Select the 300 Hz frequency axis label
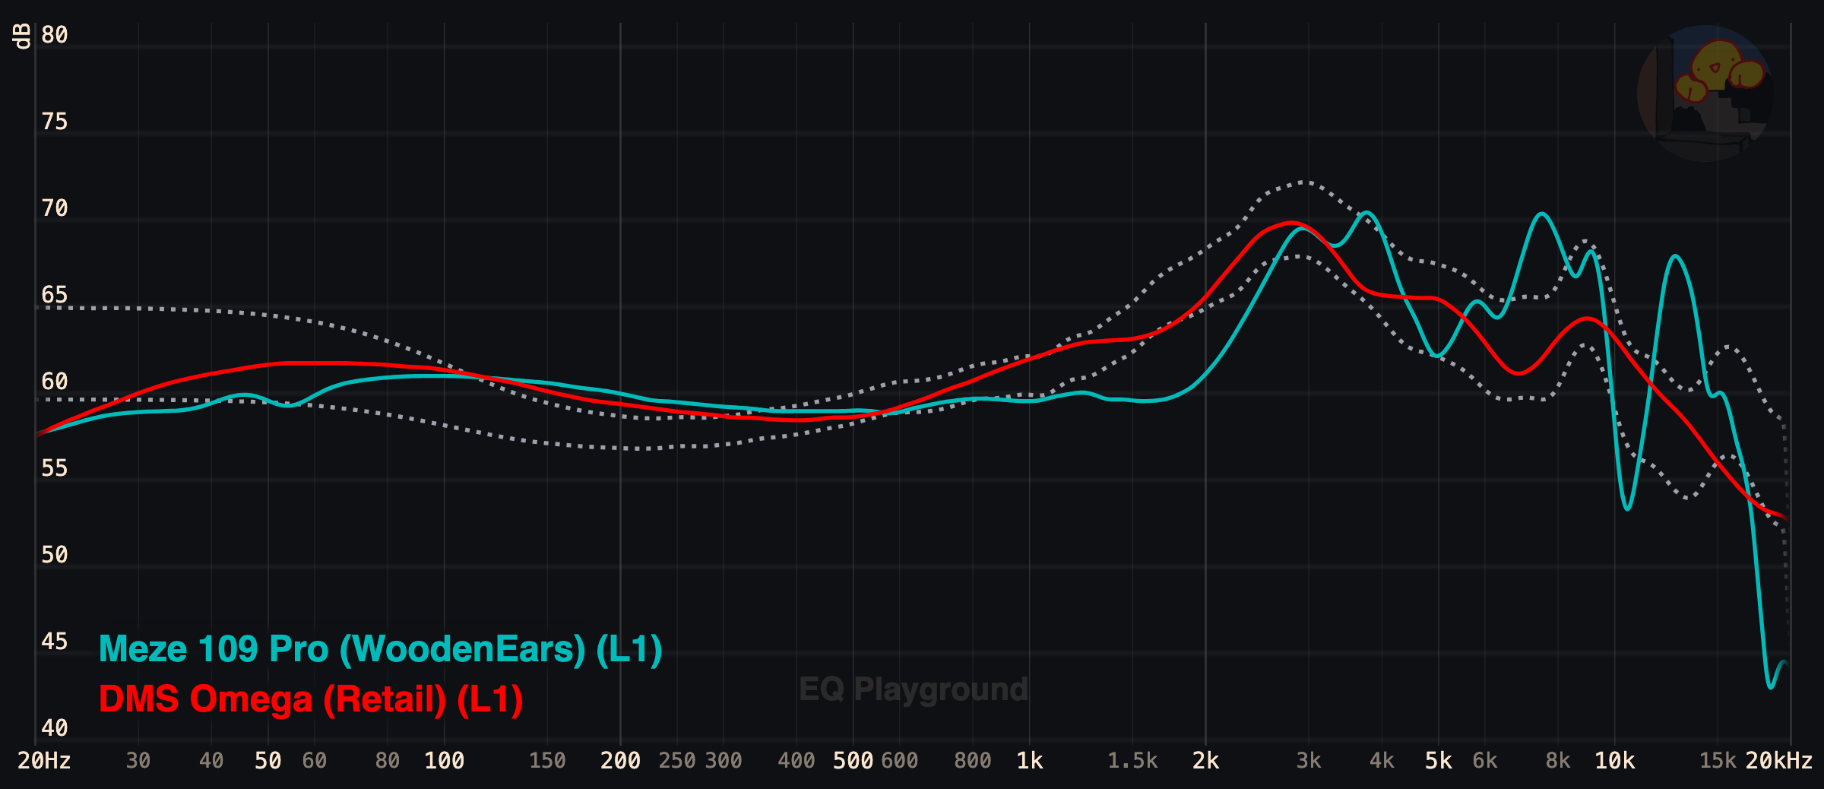 [724, 761]
